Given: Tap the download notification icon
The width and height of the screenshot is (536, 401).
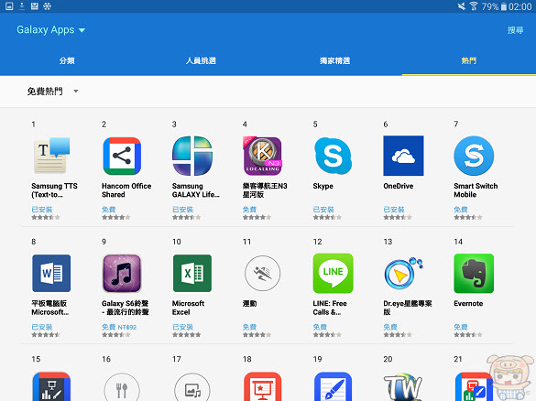Looking at the screenshot, I should [x=22, y=6].
